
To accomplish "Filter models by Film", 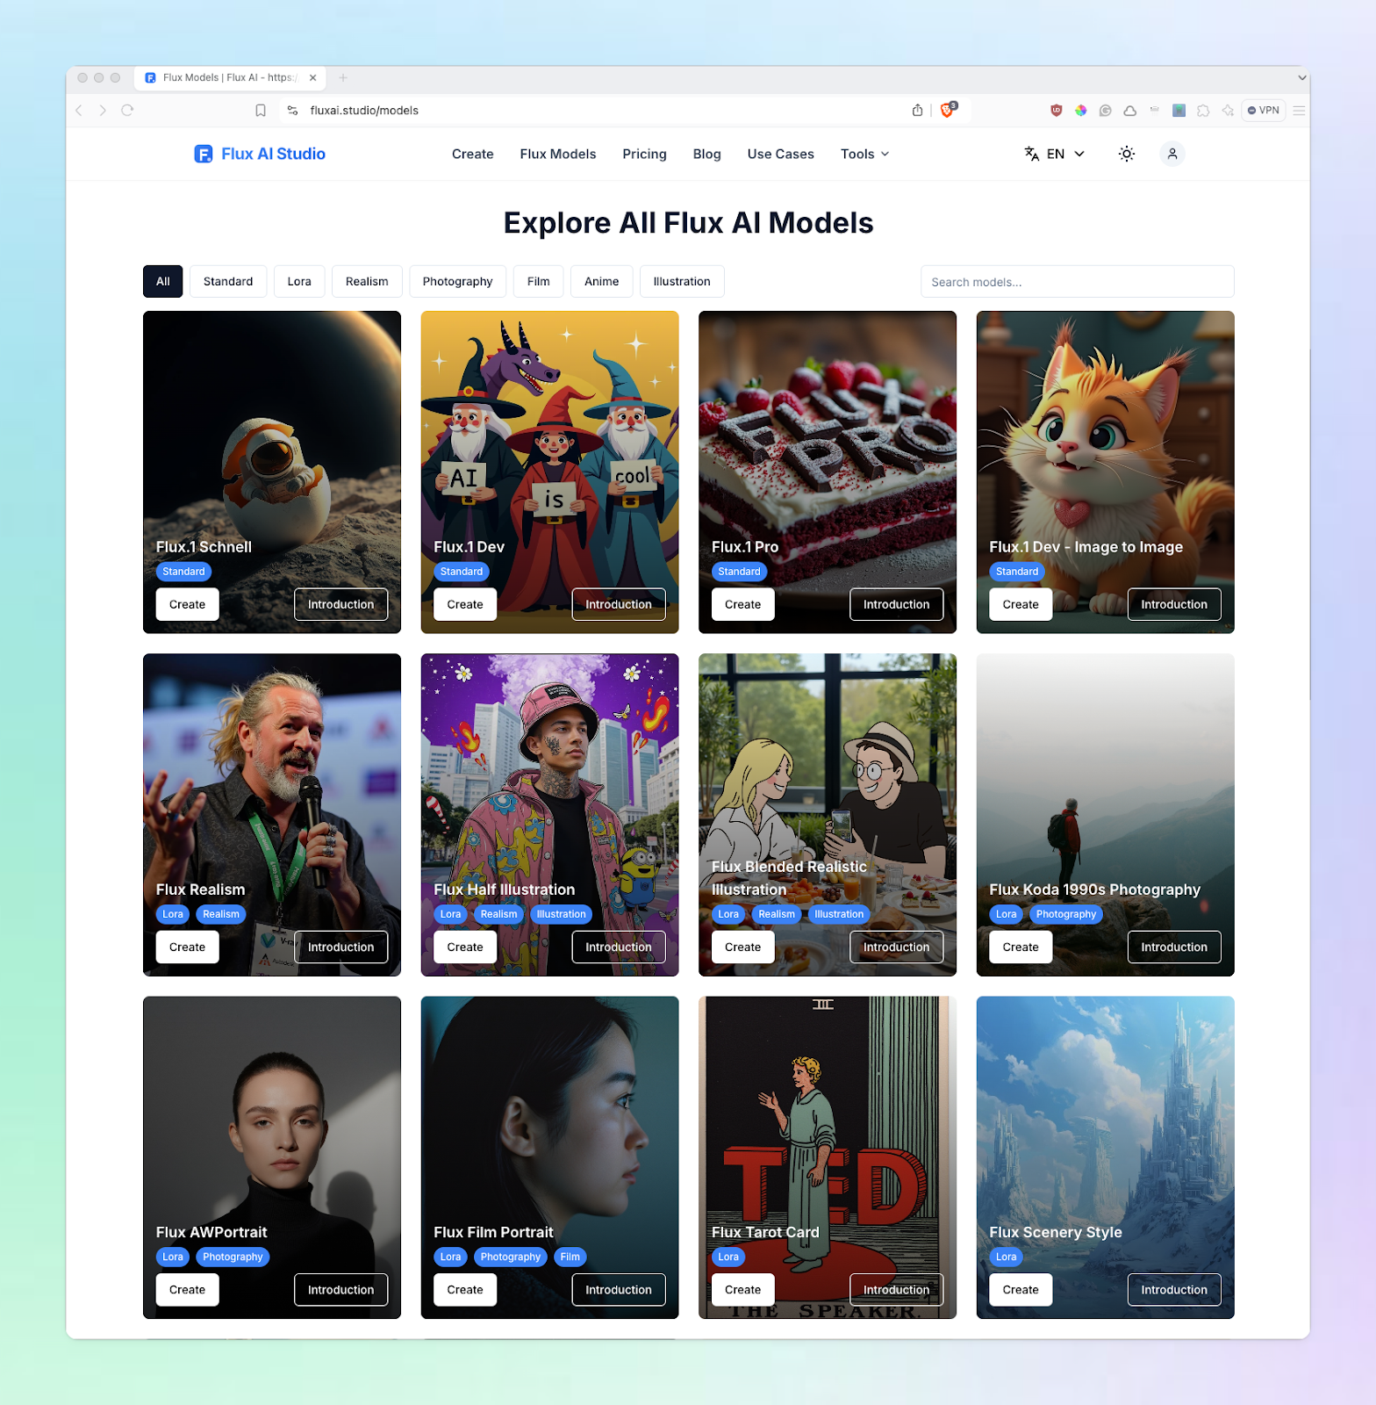I will point(539,281).
